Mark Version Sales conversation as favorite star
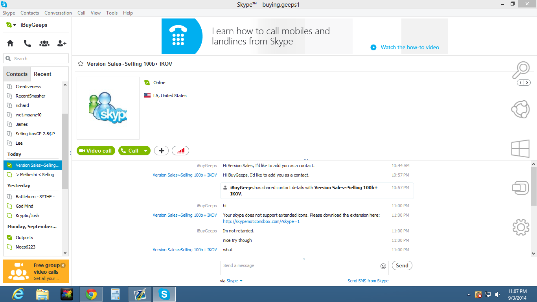The width and height of the screenshot is (537, 302). pos(81,64)
